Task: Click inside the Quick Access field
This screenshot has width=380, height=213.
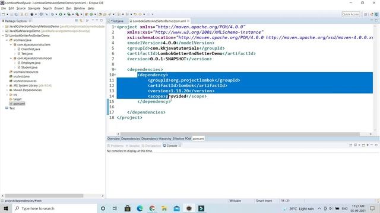Action: click(x=351, y=14)
